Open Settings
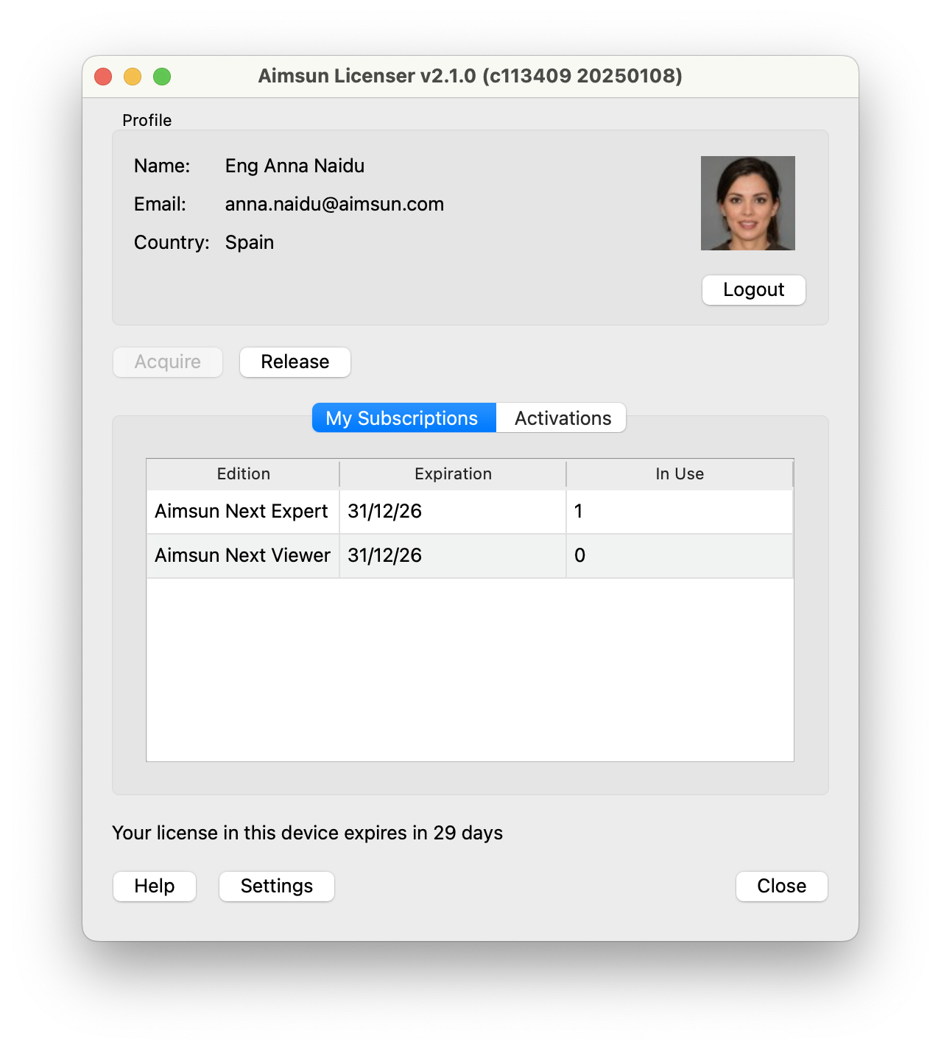 [x=277, y=886]
